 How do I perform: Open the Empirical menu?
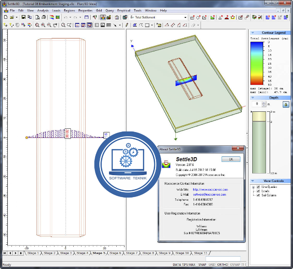[x=124, y=11]
